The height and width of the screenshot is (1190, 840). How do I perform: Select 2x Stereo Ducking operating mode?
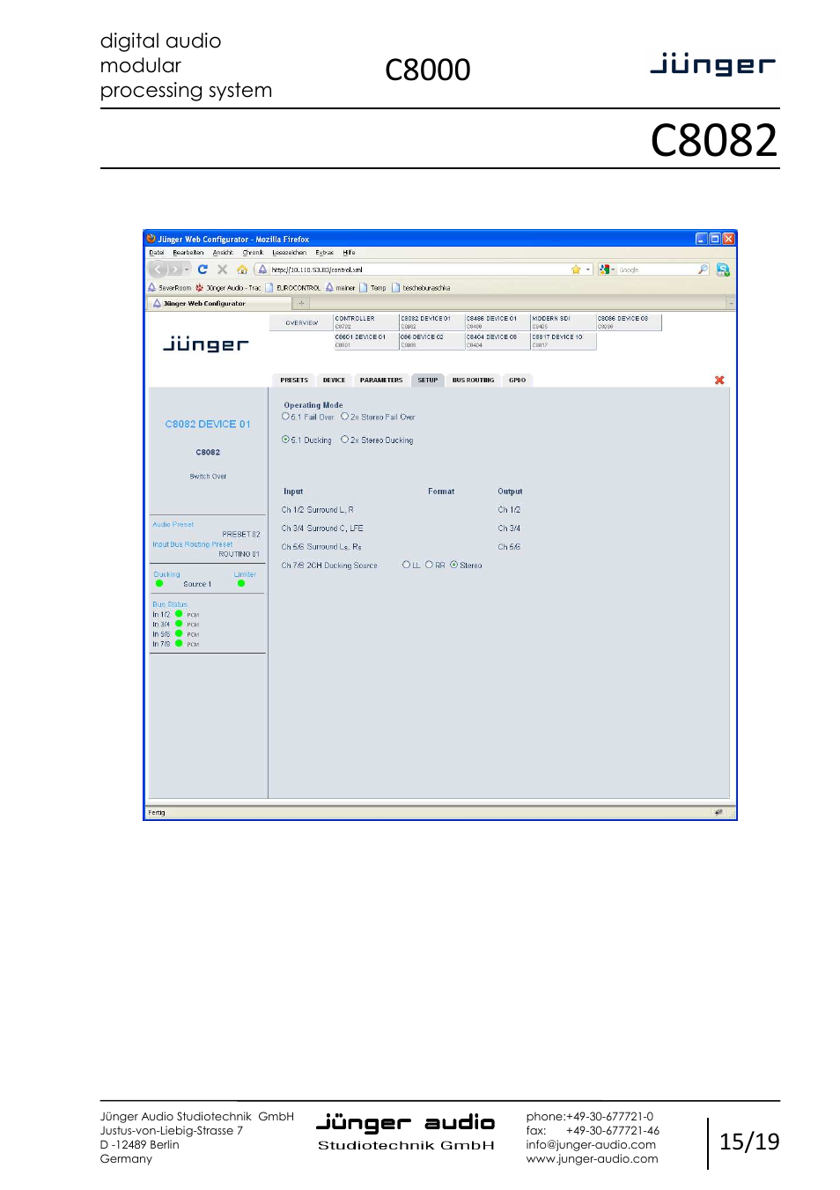point(345,440)
